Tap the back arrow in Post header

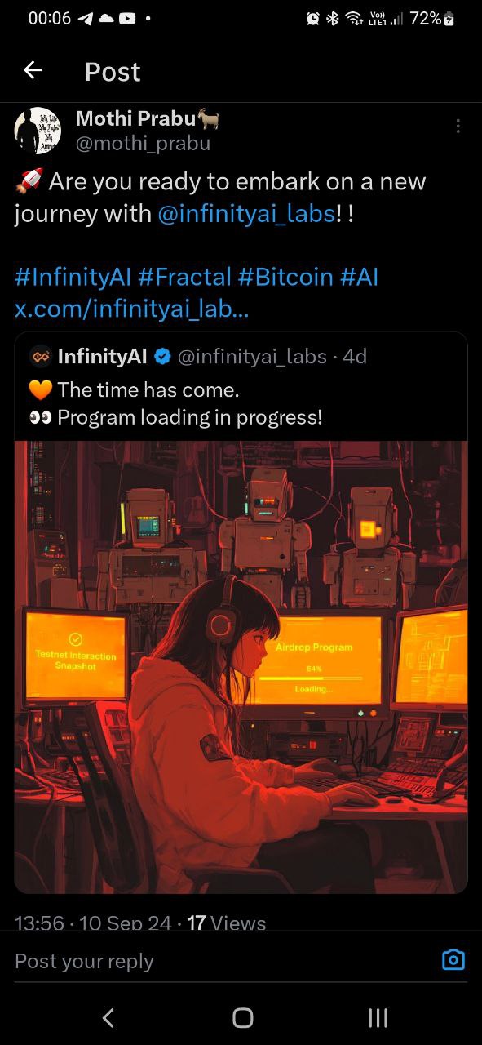pos(33,70)
